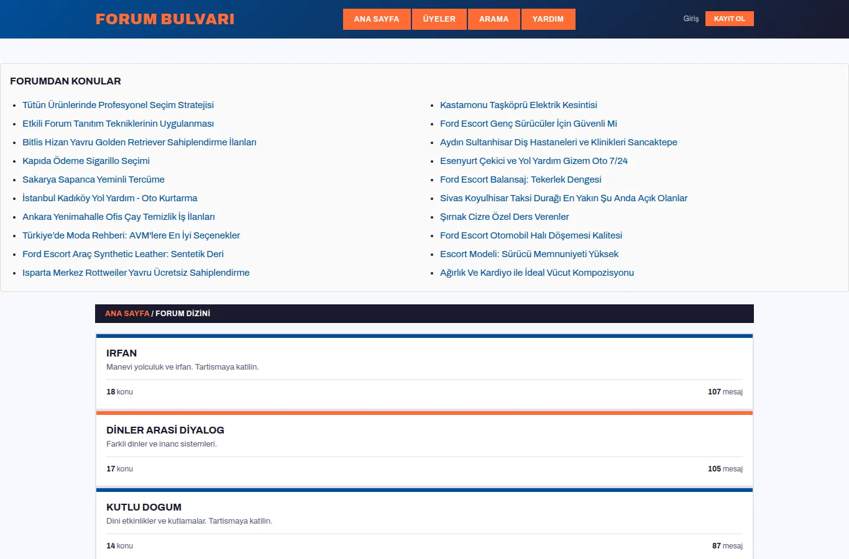Open Ağırlık Ve Kardiyo topic link
This screenshot has width=849, height=559.
tap(537, 273)
